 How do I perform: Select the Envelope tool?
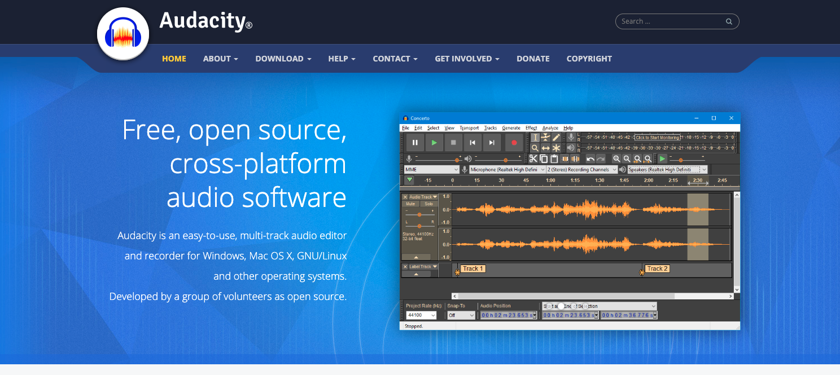545,138
